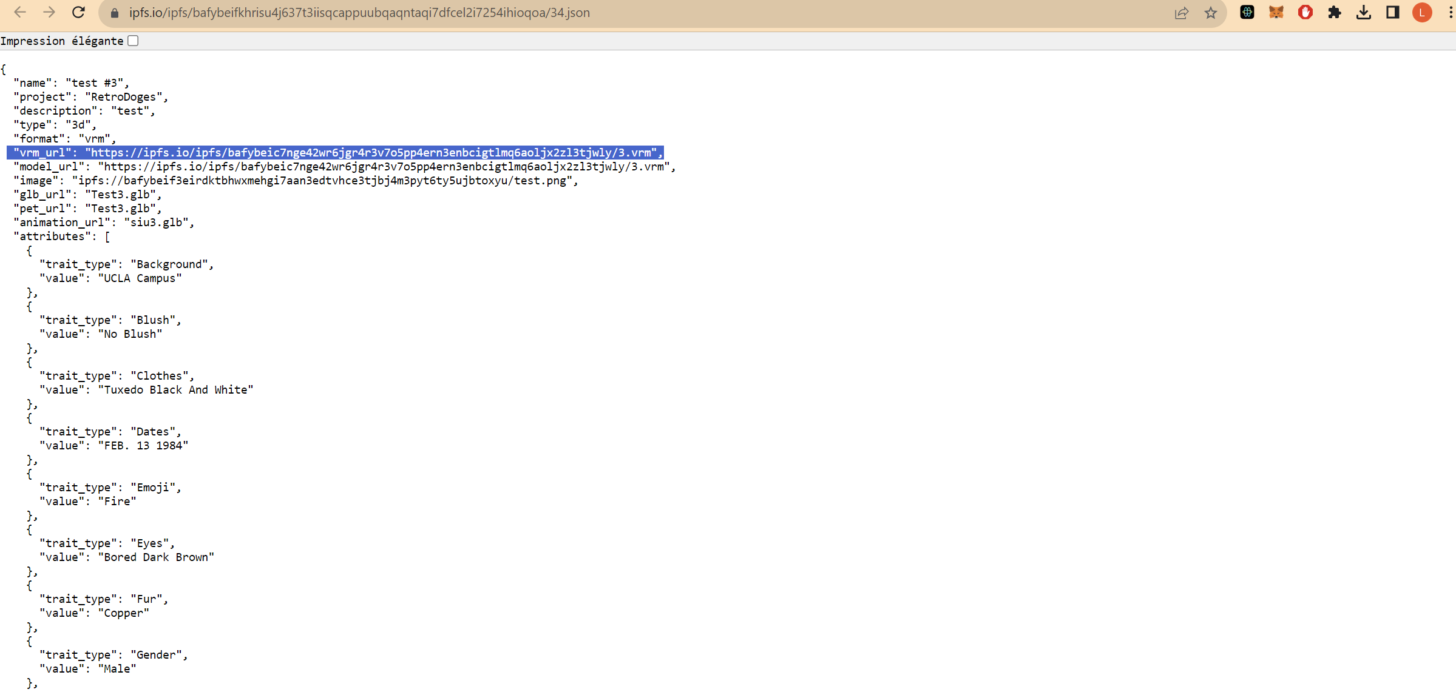This screenshot has width=1456, height=692.
Task: Click the animation_url siu3.glb line
Action: tap(104, 223)
